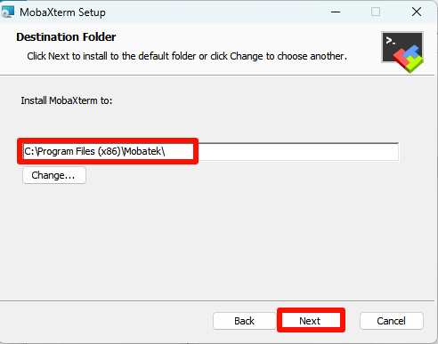Screen dimensions: 438x344
Task: Click the empty right side of path field
Action: (x=298, y=152)
